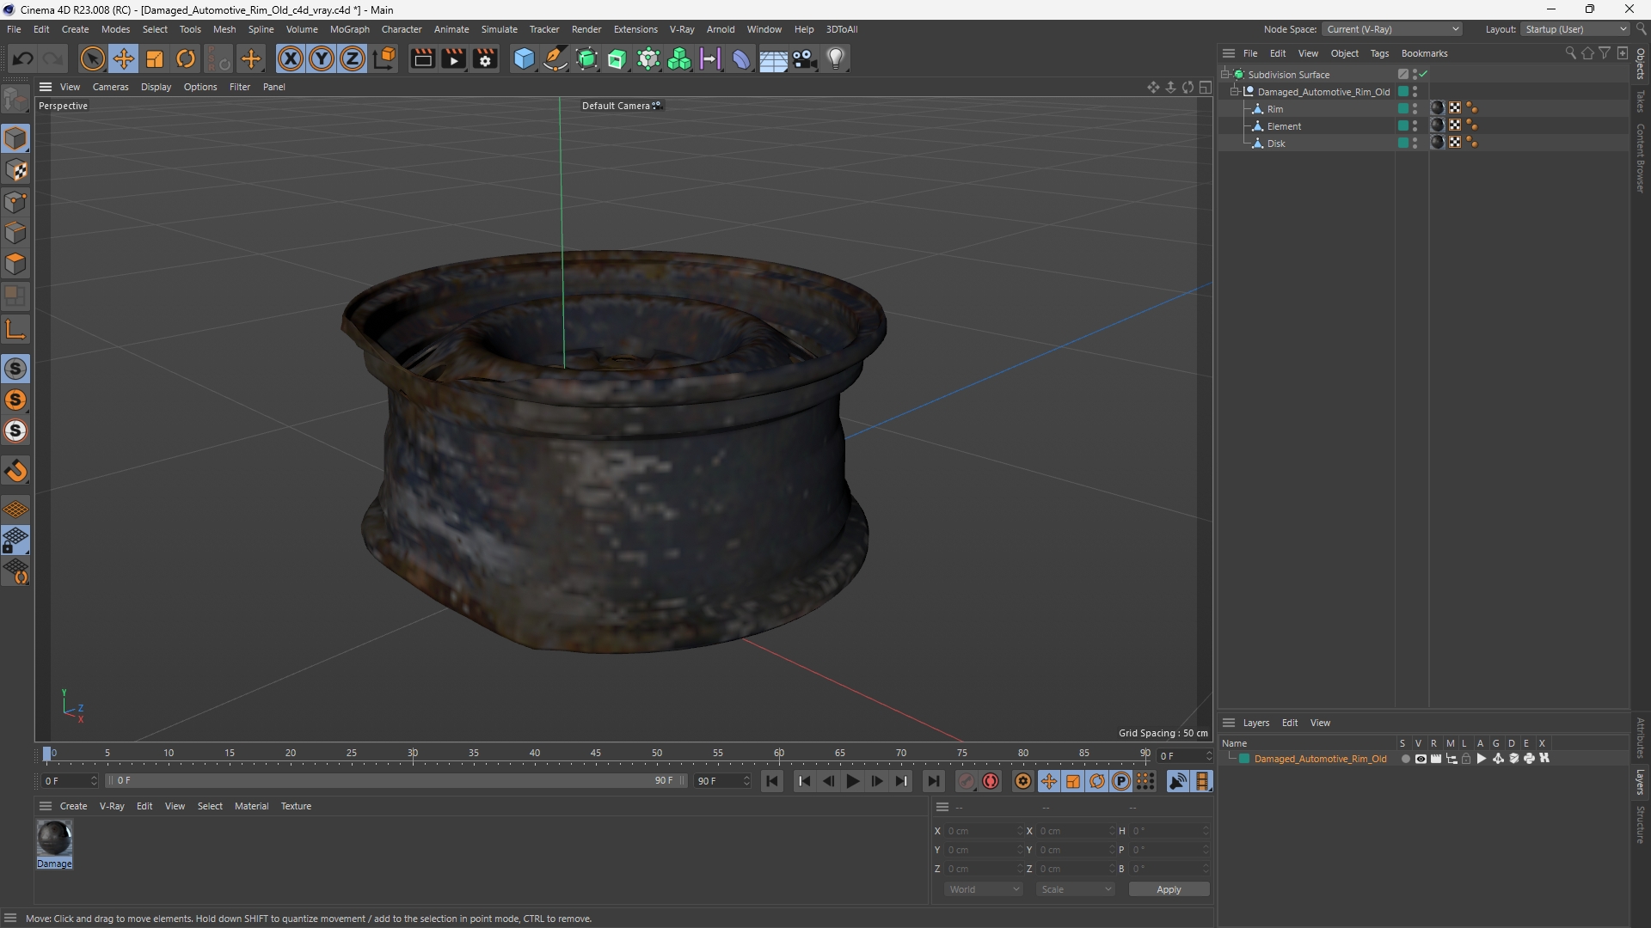The width and height of the screenshot is (1651, 928).
Task: Click the Apply button
Action: tap(1169, 889)
